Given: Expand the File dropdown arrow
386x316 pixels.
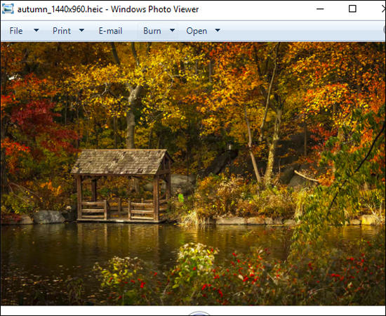Looking at the screenshot, I should 36,30.
